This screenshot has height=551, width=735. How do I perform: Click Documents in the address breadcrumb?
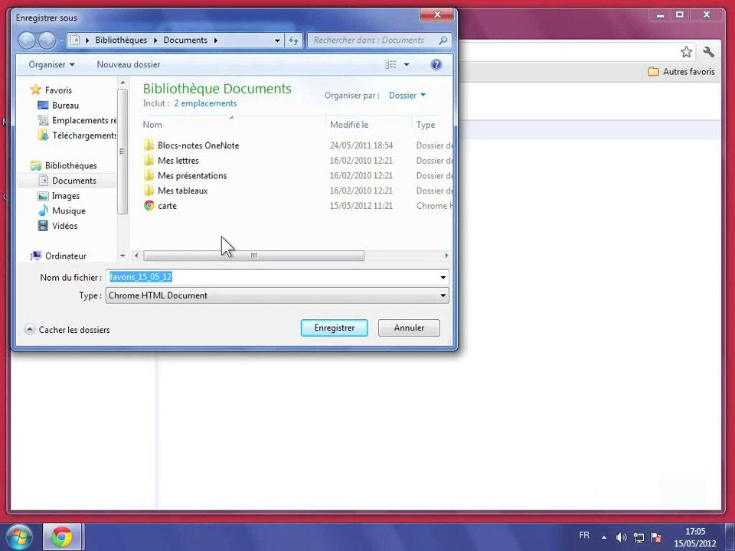(x=185, y=41)
